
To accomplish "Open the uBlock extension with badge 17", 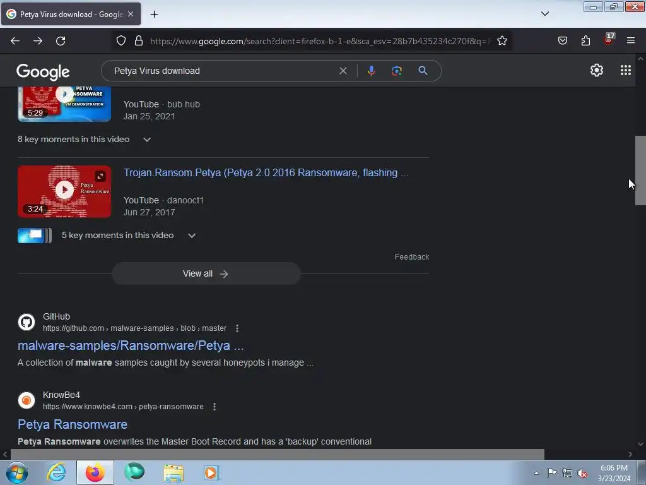I will tap(609, 40).
